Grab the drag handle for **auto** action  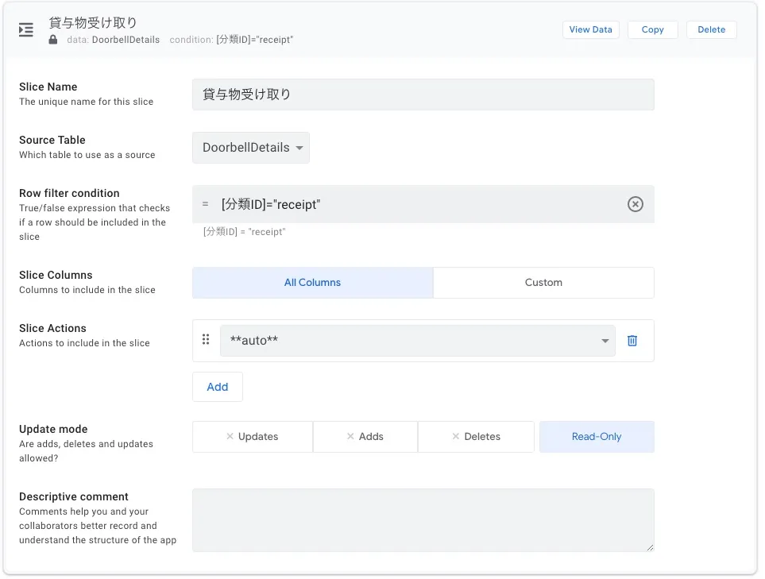tap(206, 340)
